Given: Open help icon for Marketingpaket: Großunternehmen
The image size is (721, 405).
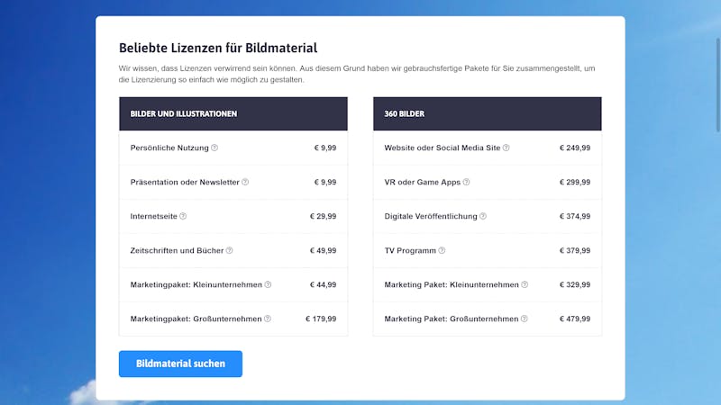Looking at the screenshot, I should (267, 319).
